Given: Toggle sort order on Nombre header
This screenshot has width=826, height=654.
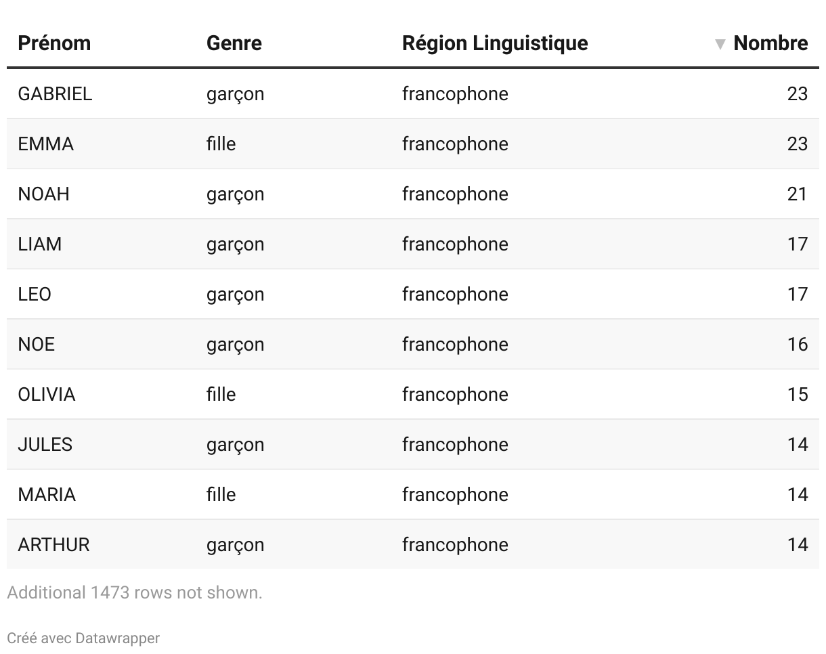Looking at the screenshot, I should 770,43.
